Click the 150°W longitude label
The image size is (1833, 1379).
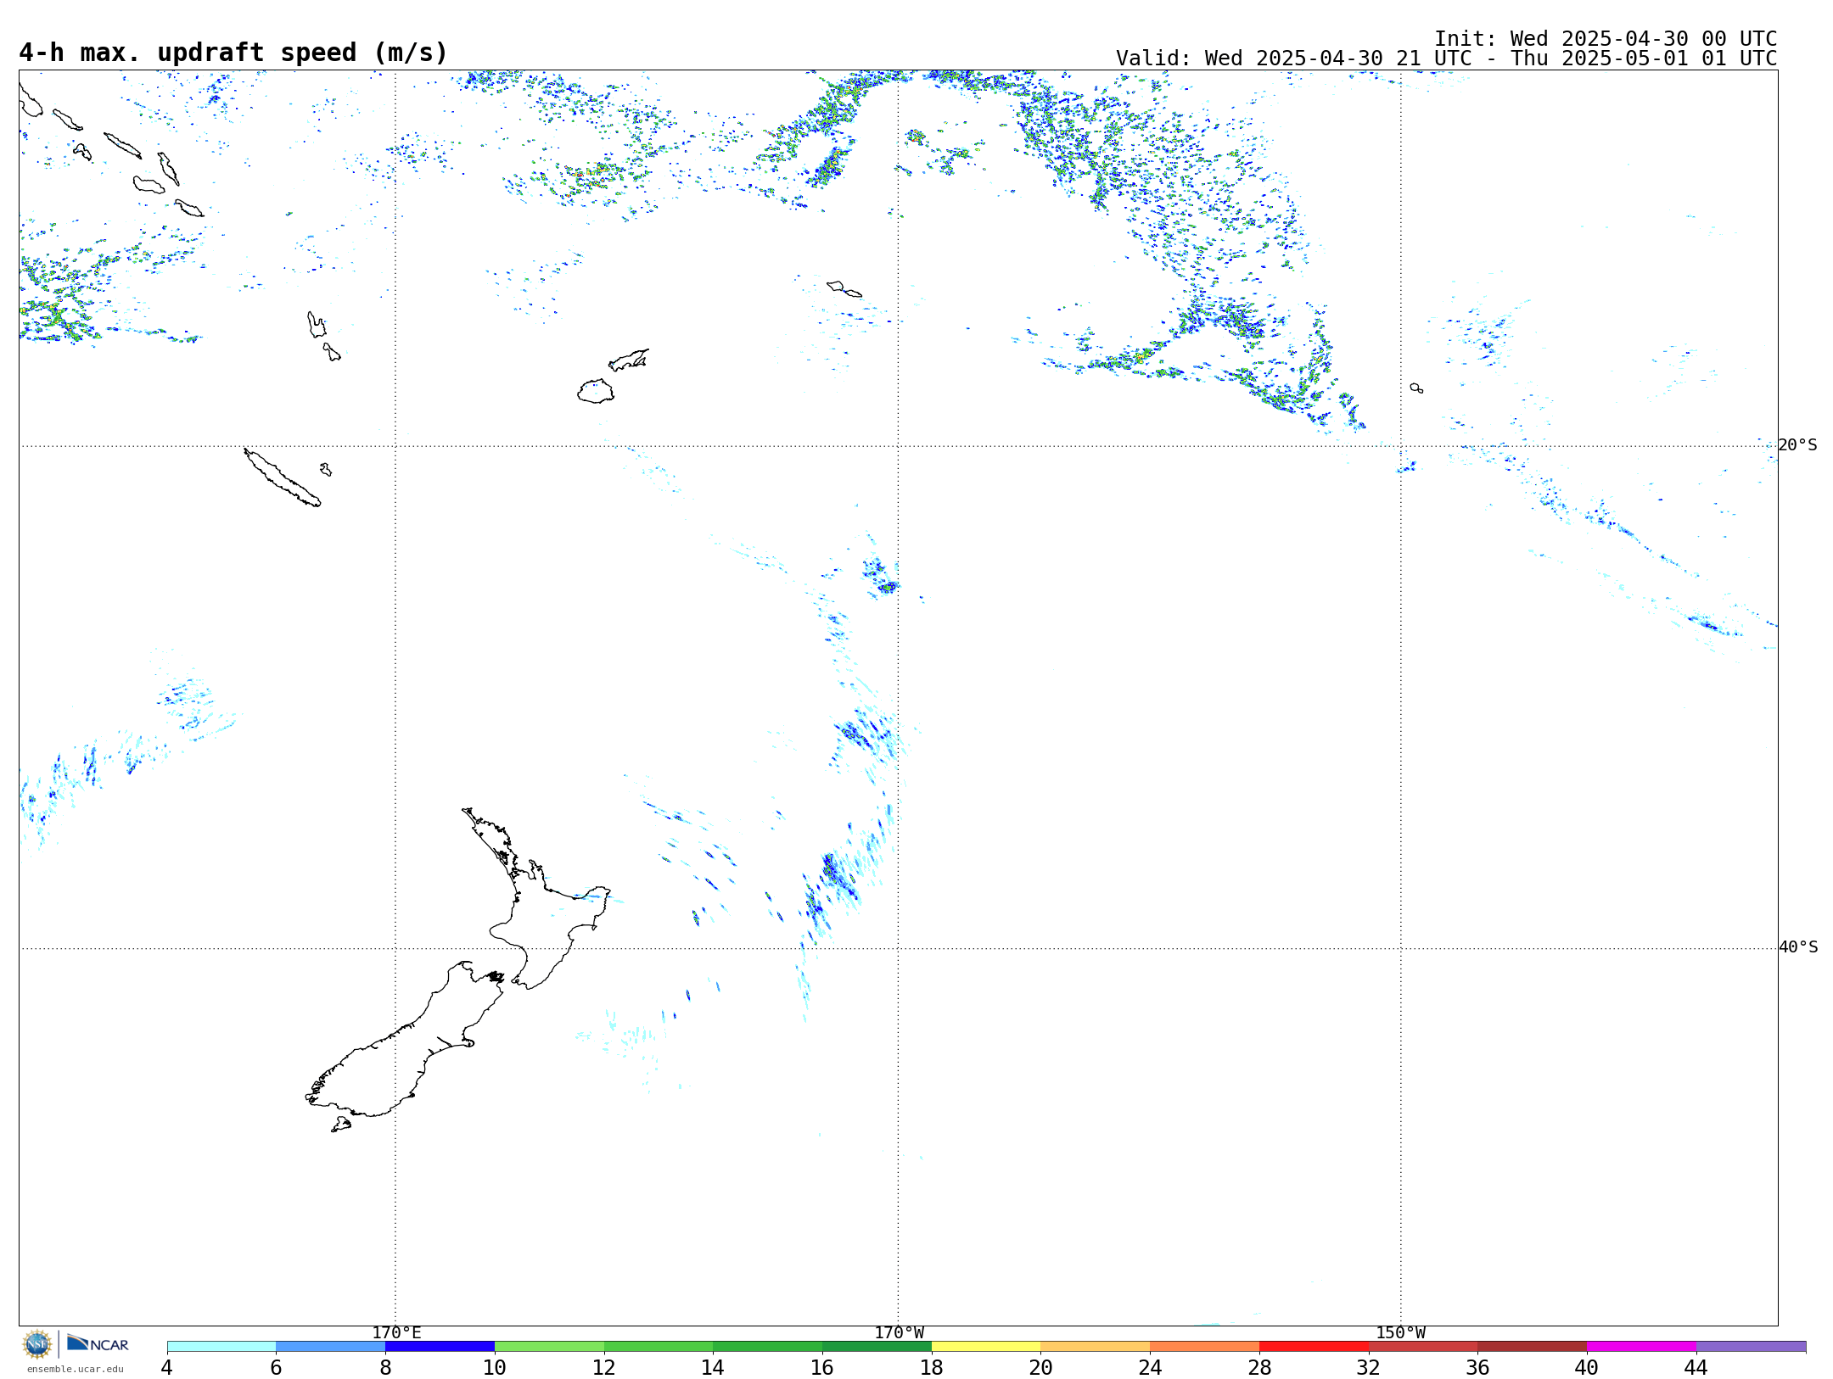pos(1400,1333)
